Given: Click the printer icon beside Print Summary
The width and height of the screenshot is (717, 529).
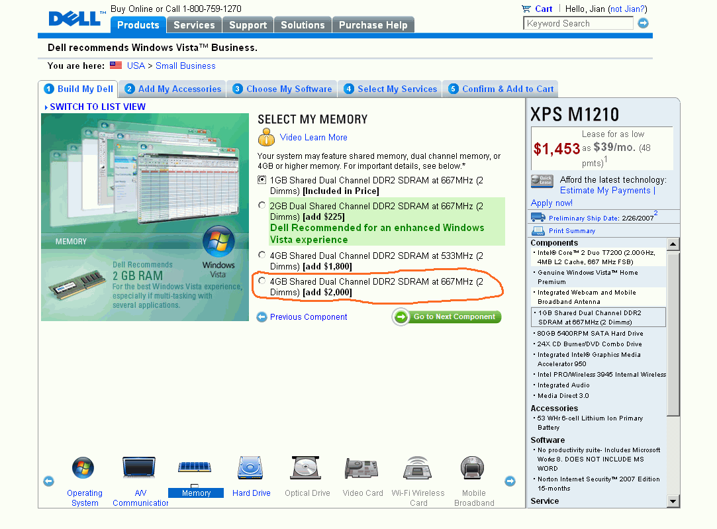Looking at the screenshot, I should (538, 231).
